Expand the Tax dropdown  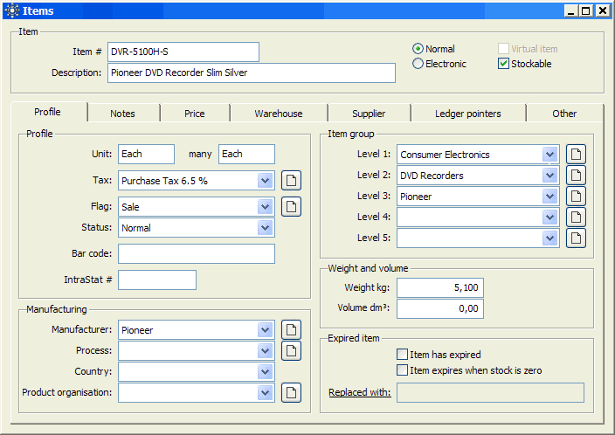[266, 181]
